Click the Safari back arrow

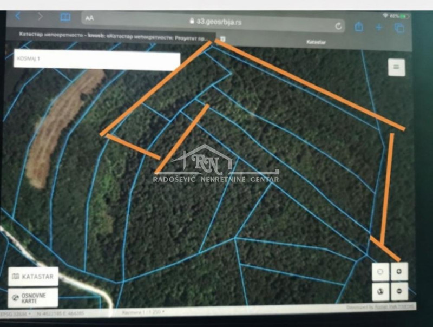18,16
